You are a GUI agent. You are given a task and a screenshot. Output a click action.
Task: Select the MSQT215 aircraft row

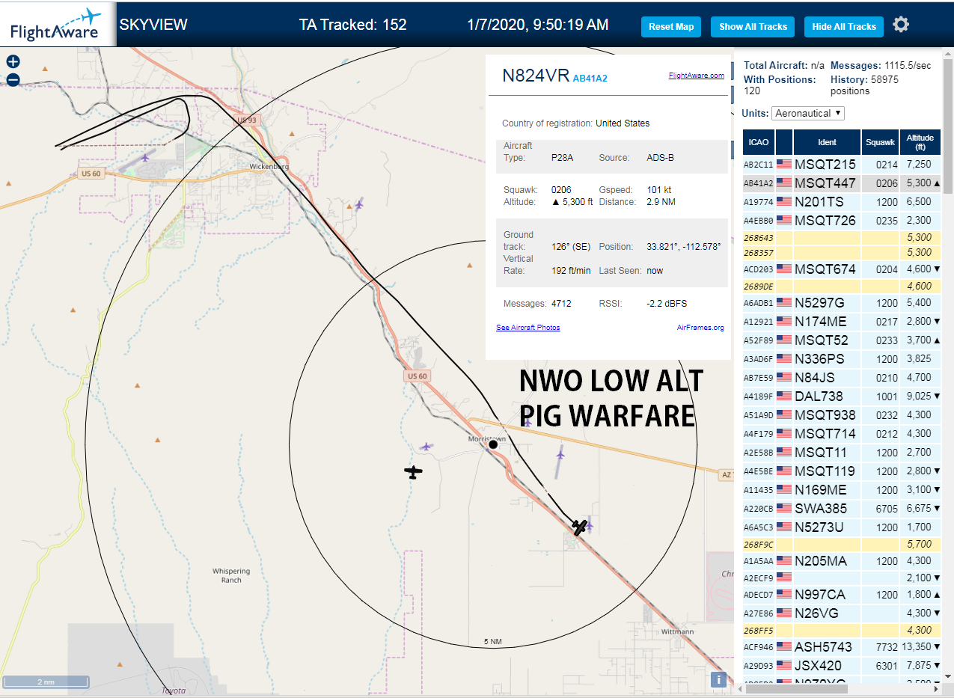[842, 164]
